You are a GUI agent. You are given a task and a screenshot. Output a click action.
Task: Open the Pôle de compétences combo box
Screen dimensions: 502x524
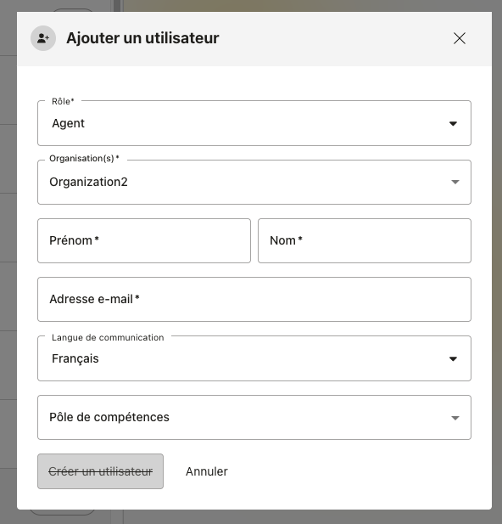pyautogui.click(x=254, y=417)
